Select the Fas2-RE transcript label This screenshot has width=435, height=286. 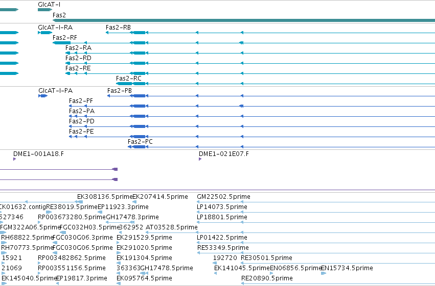[78, 68]
